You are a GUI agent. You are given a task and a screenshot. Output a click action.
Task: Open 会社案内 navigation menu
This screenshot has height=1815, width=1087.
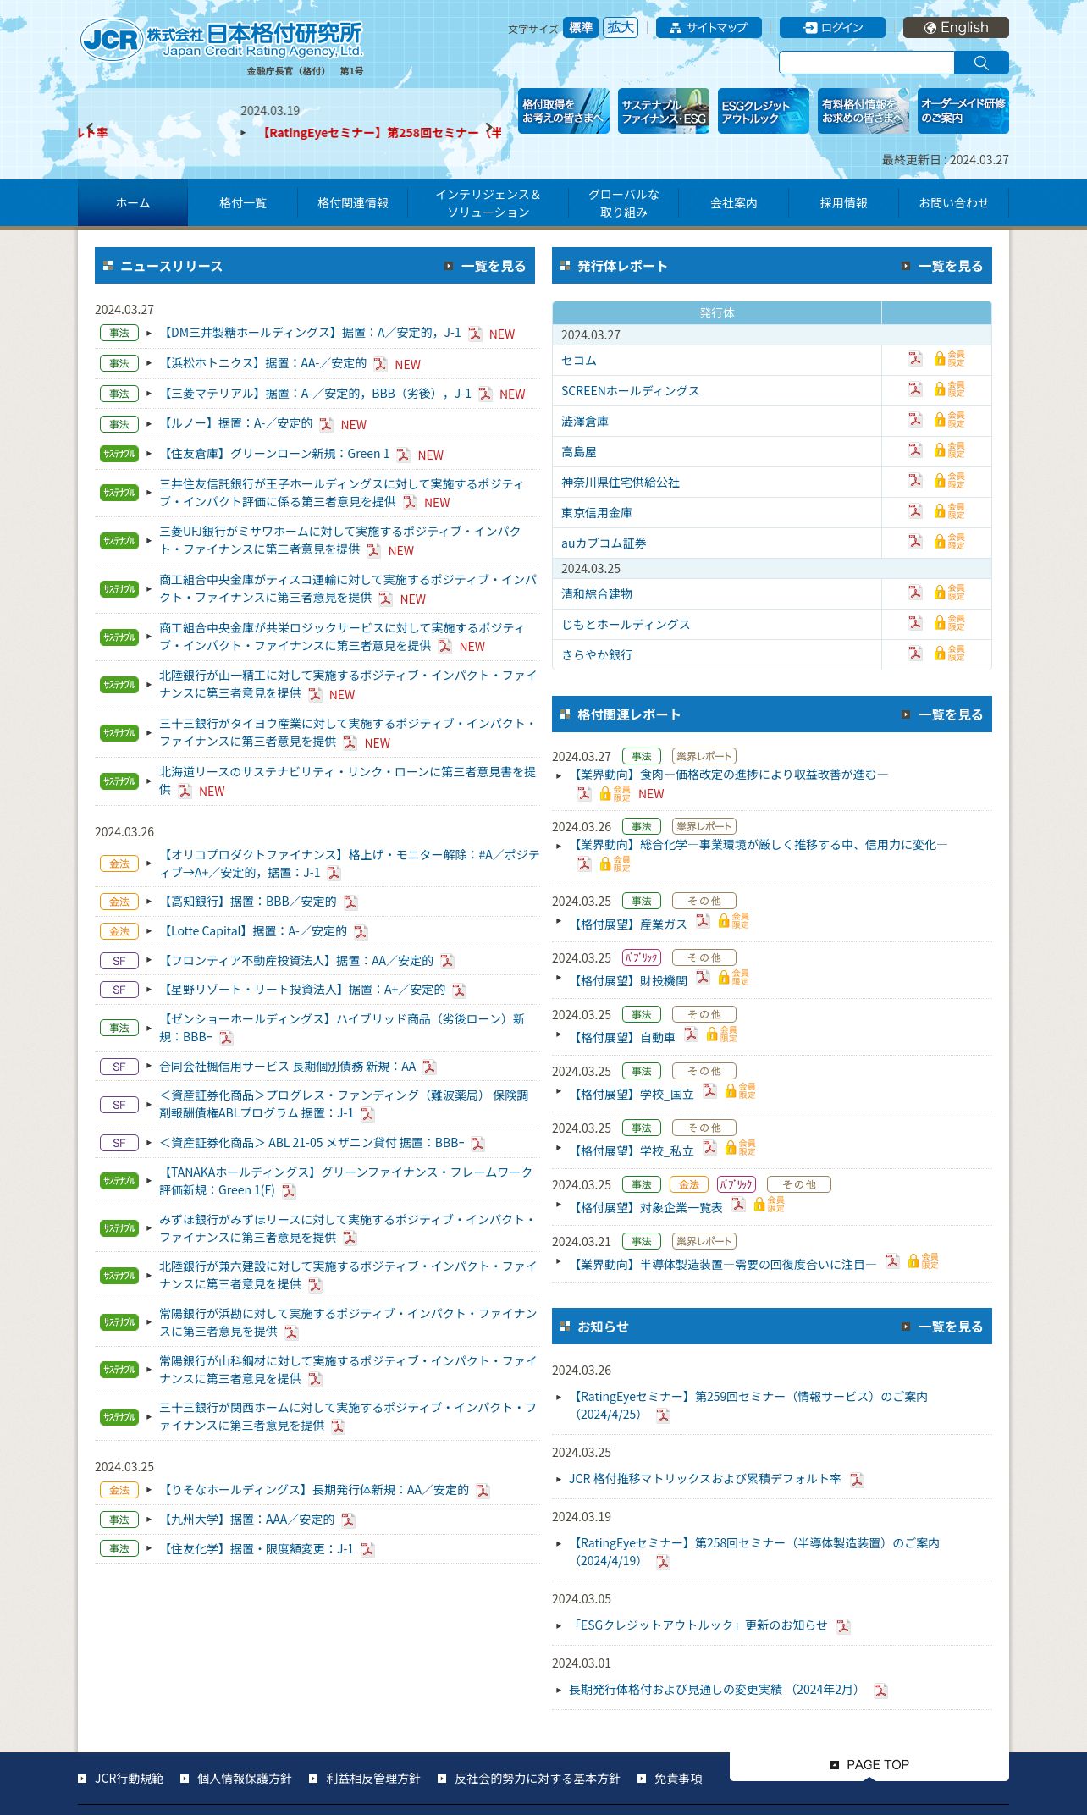(734, 203)
